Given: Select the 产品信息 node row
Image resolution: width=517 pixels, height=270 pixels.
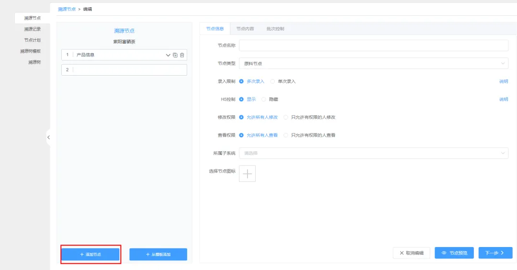Looking at the screenshot, I should click(124, 55).
